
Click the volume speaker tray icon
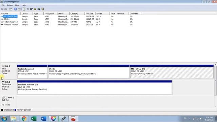201,119
